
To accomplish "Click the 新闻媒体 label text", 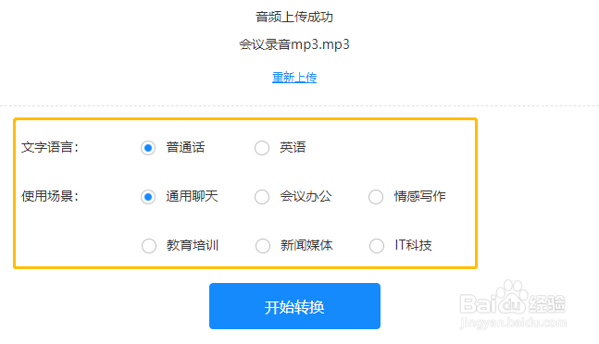I will pos(306,245).
